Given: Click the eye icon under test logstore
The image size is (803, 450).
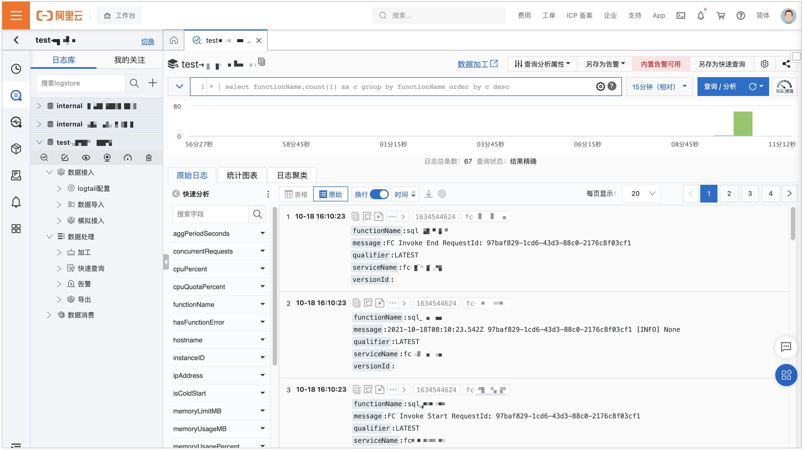Looking at the screenshot, I should coord(86,158).
